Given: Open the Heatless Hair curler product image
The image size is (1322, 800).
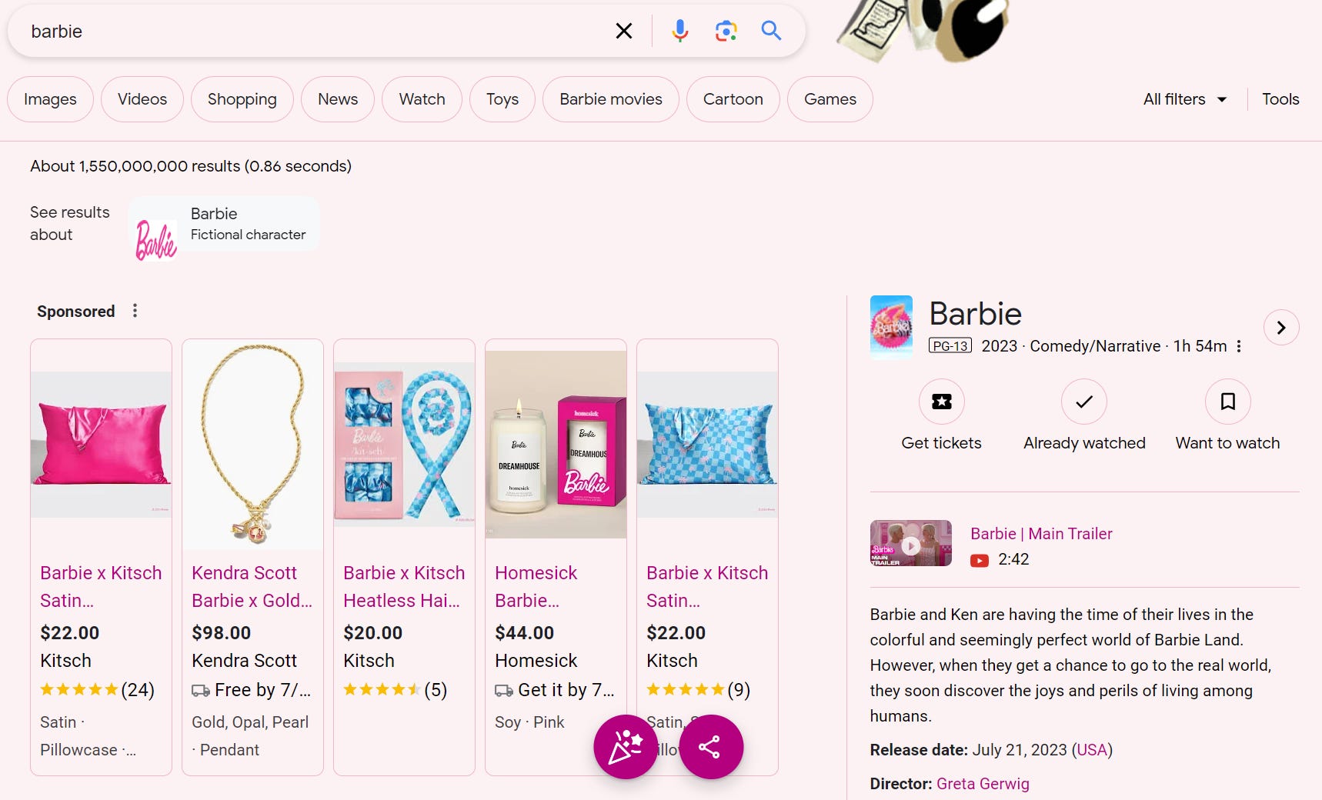Looking at the screenshot, I should click(404, 445).
